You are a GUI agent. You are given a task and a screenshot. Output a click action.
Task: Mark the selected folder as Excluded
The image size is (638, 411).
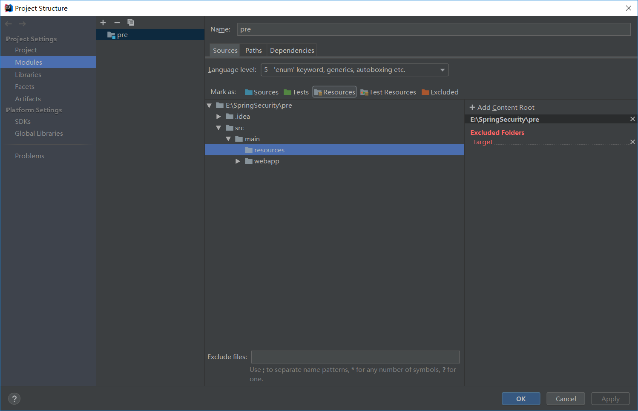point(440,92)
